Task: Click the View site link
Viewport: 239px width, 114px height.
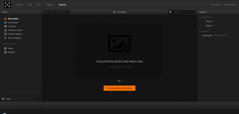Action: point(215,4)
